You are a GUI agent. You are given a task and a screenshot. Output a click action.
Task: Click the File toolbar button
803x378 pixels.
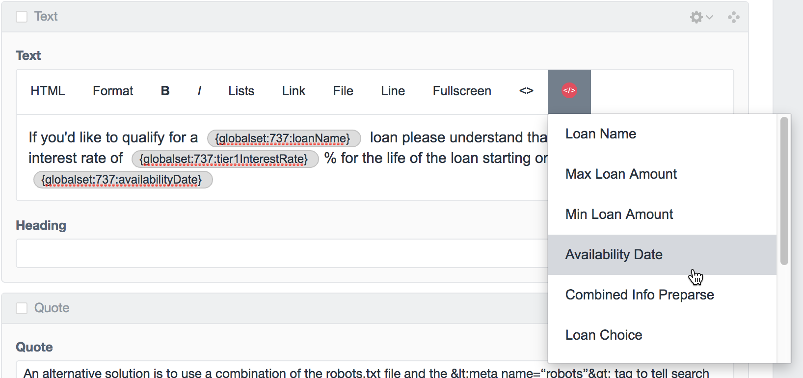point(343,91)
